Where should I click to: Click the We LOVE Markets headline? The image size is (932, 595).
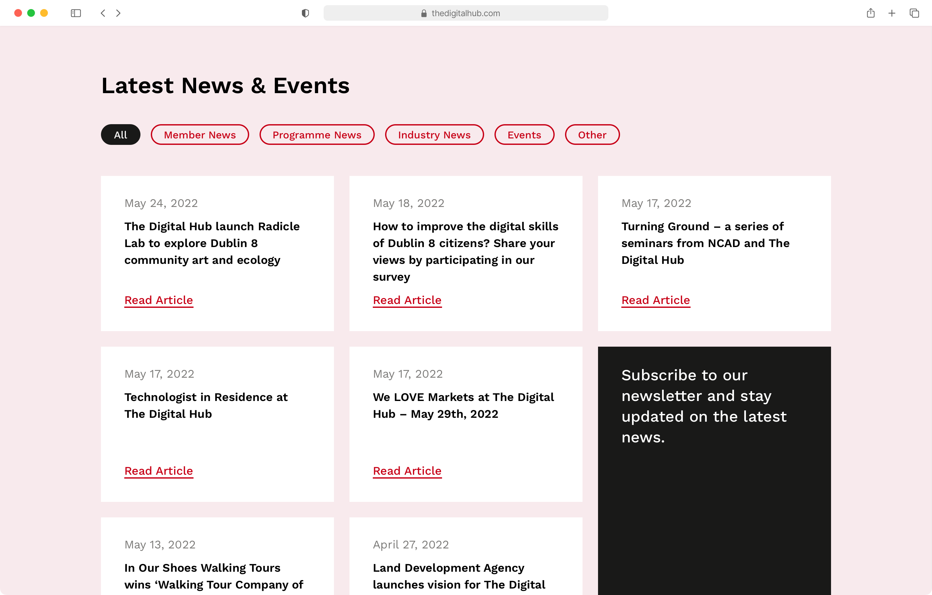pyautogui.click(x=463, y=406)
